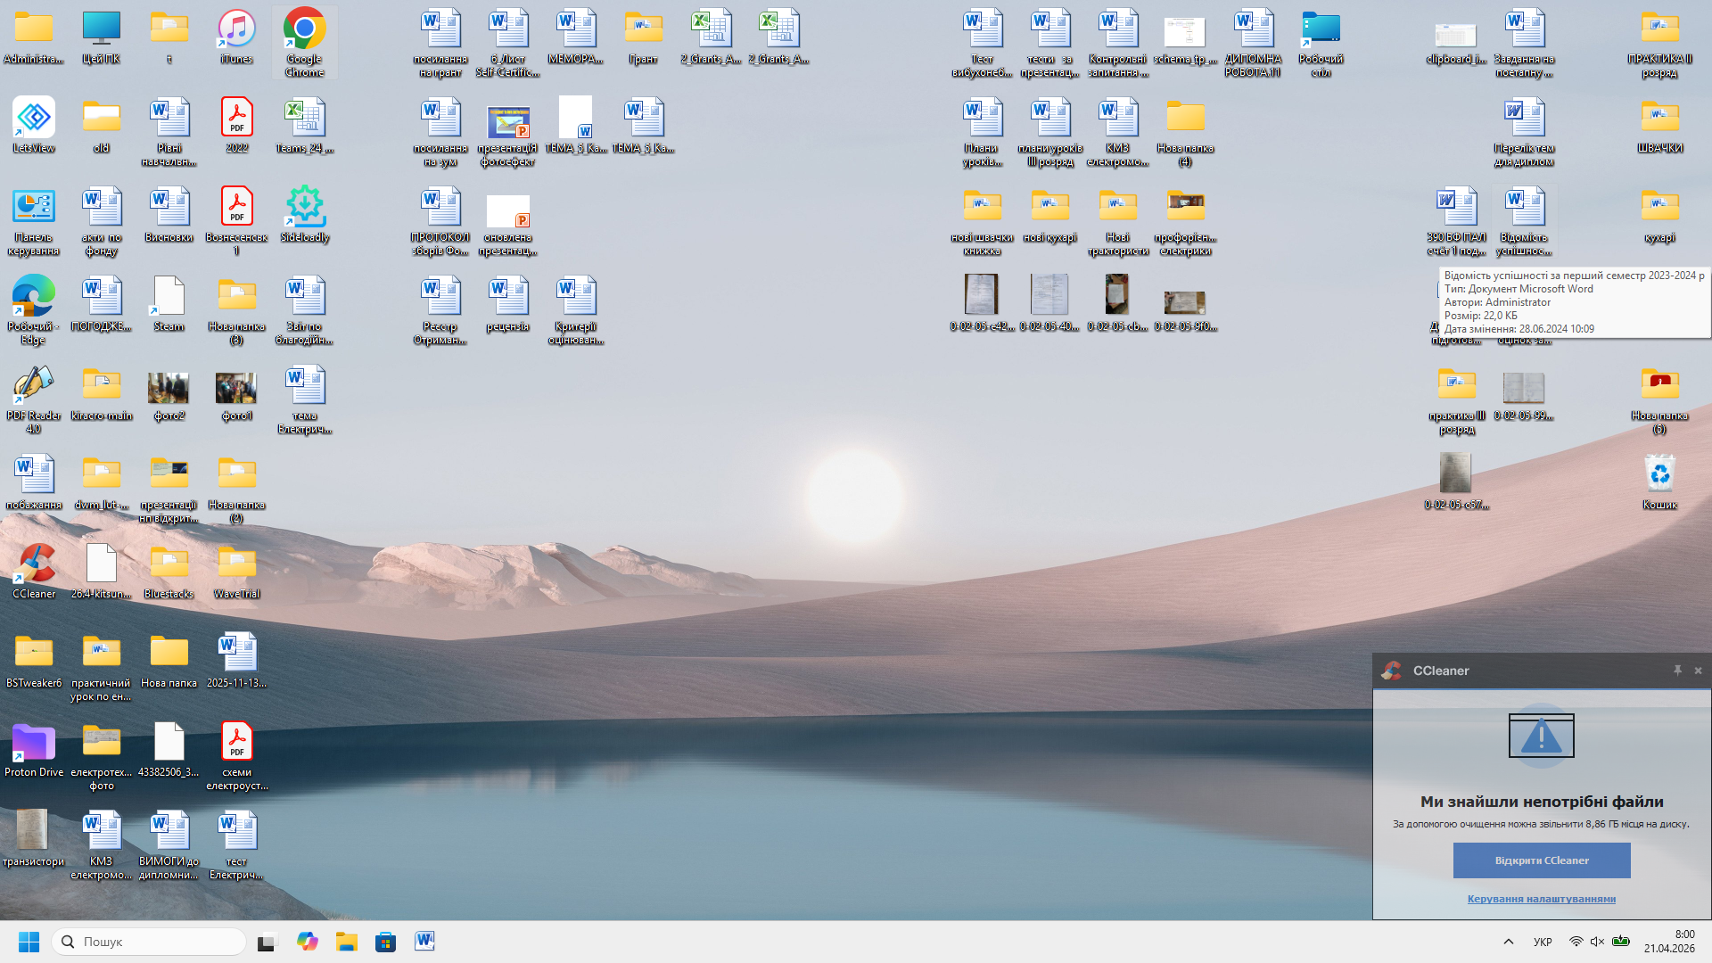1712x963 pixels.
Task: Open the Нові трактористи folder
Action: 1117,220
